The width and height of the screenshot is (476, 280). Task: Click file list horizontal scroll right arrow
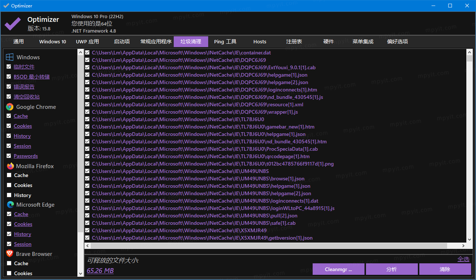[x=463, y=246]
